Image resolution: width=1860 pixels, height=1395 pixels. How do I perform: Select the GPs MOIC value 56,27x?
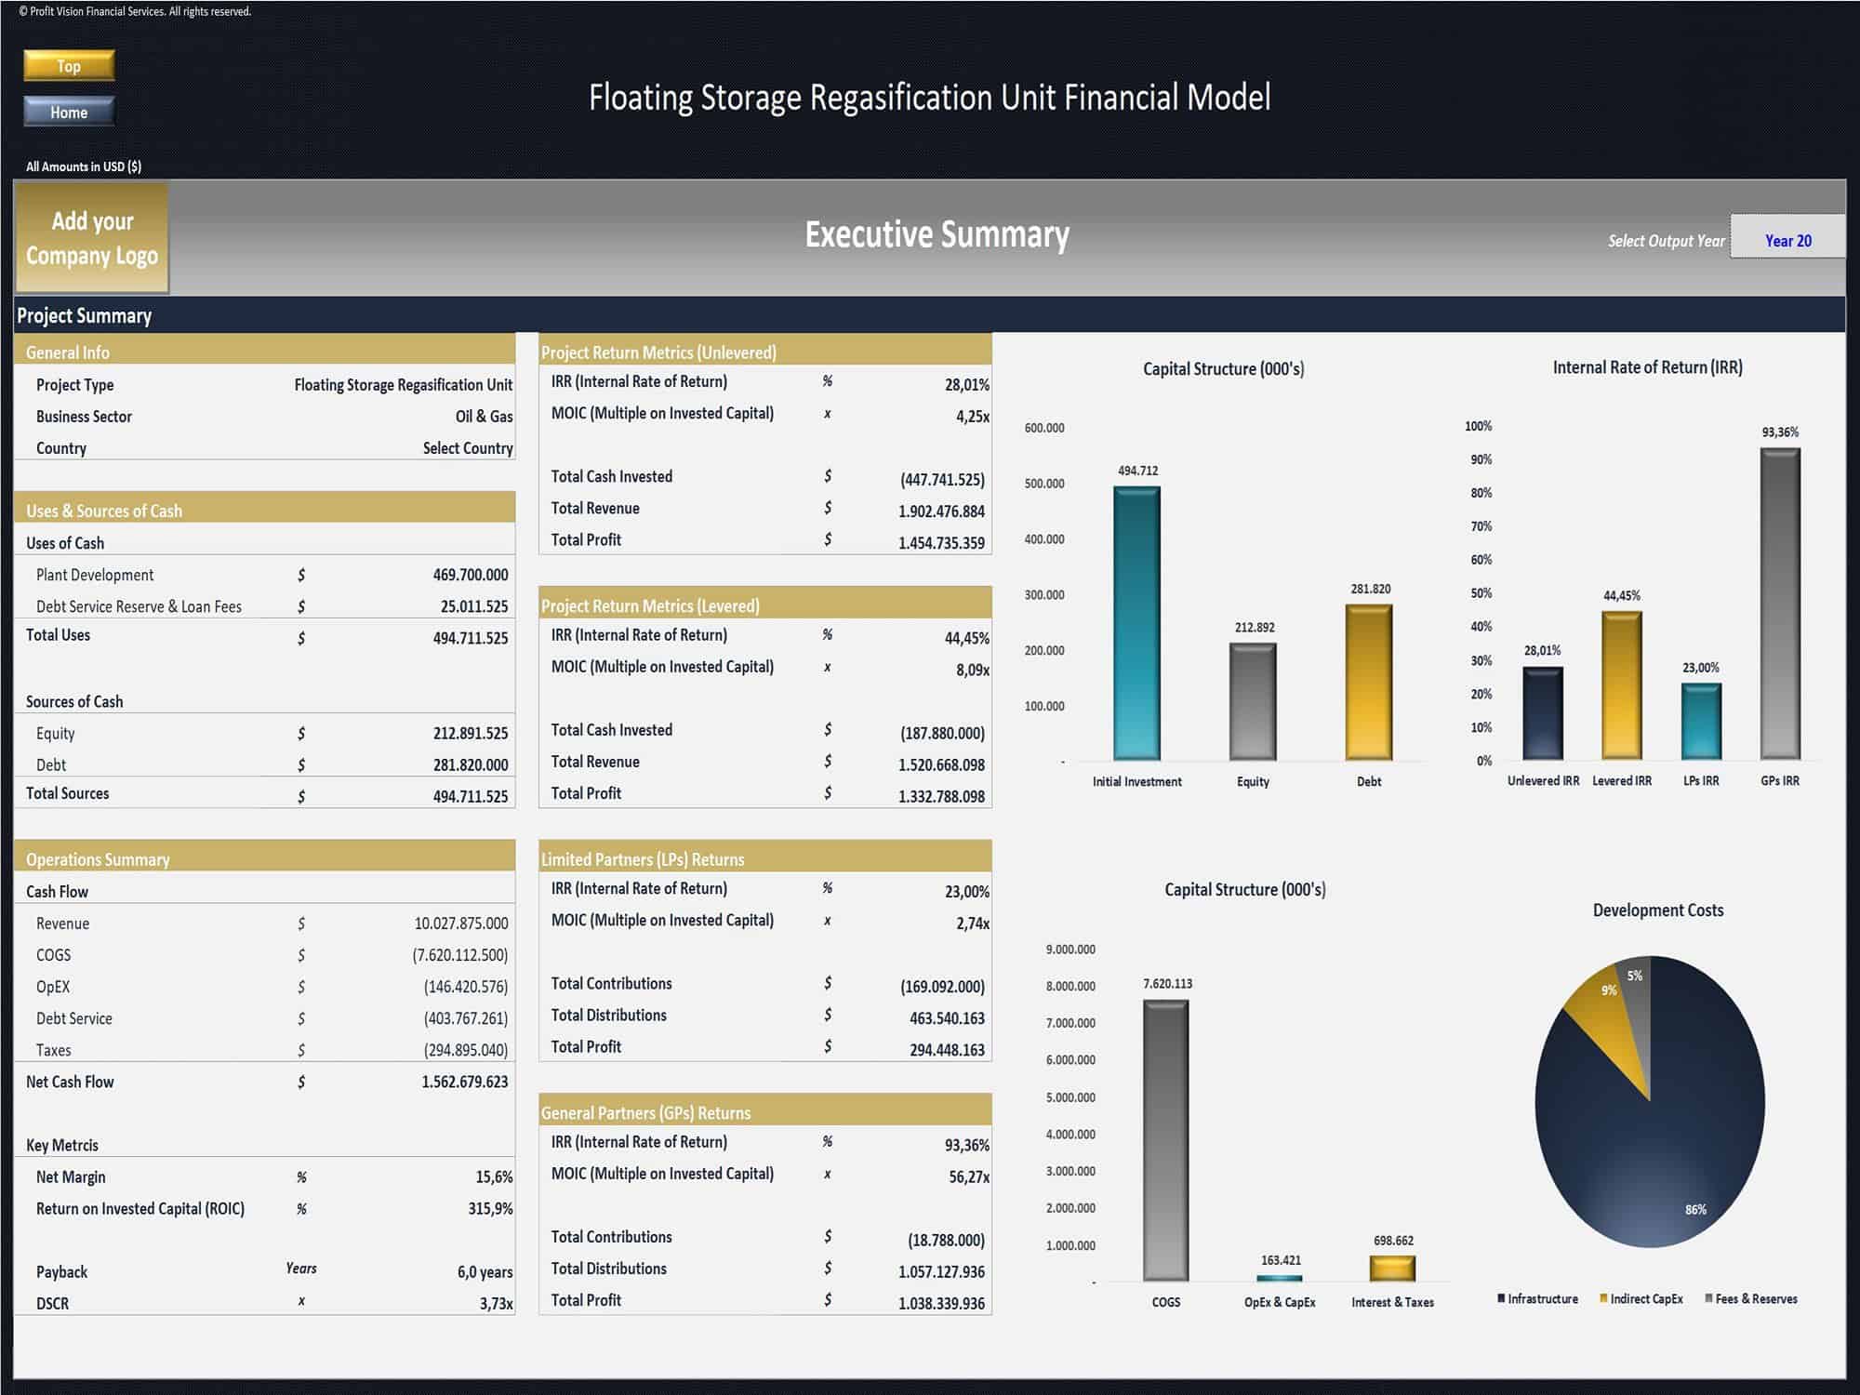[969, 1177]
